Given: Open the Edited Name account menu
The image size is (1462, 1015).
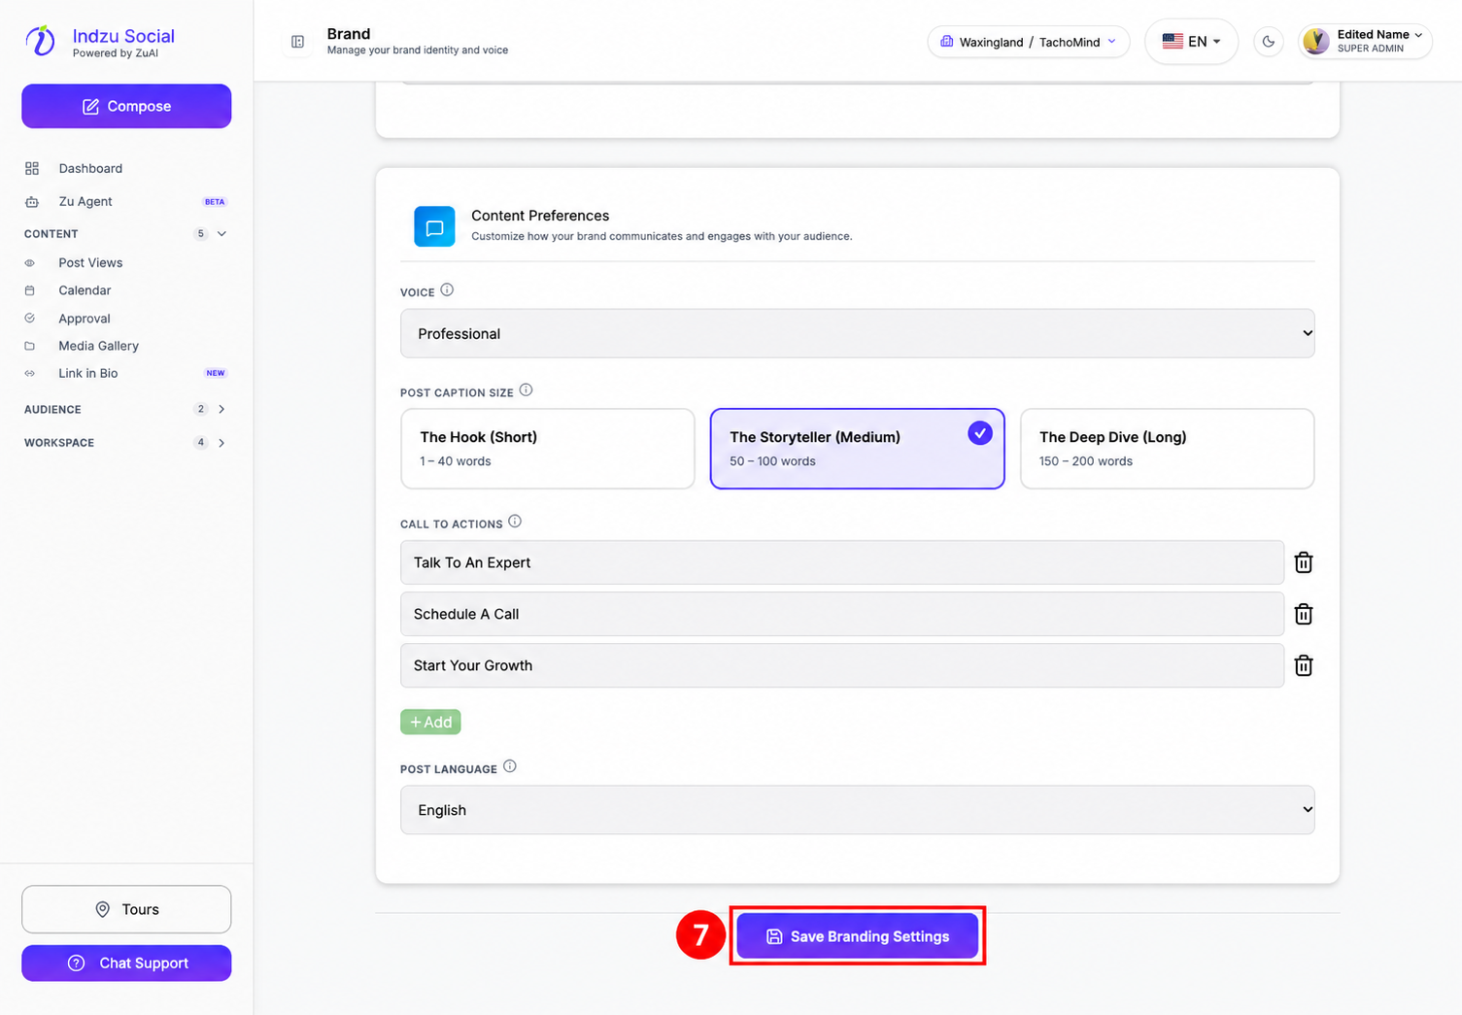Looking at the screenshot, I should point(1365,41).
